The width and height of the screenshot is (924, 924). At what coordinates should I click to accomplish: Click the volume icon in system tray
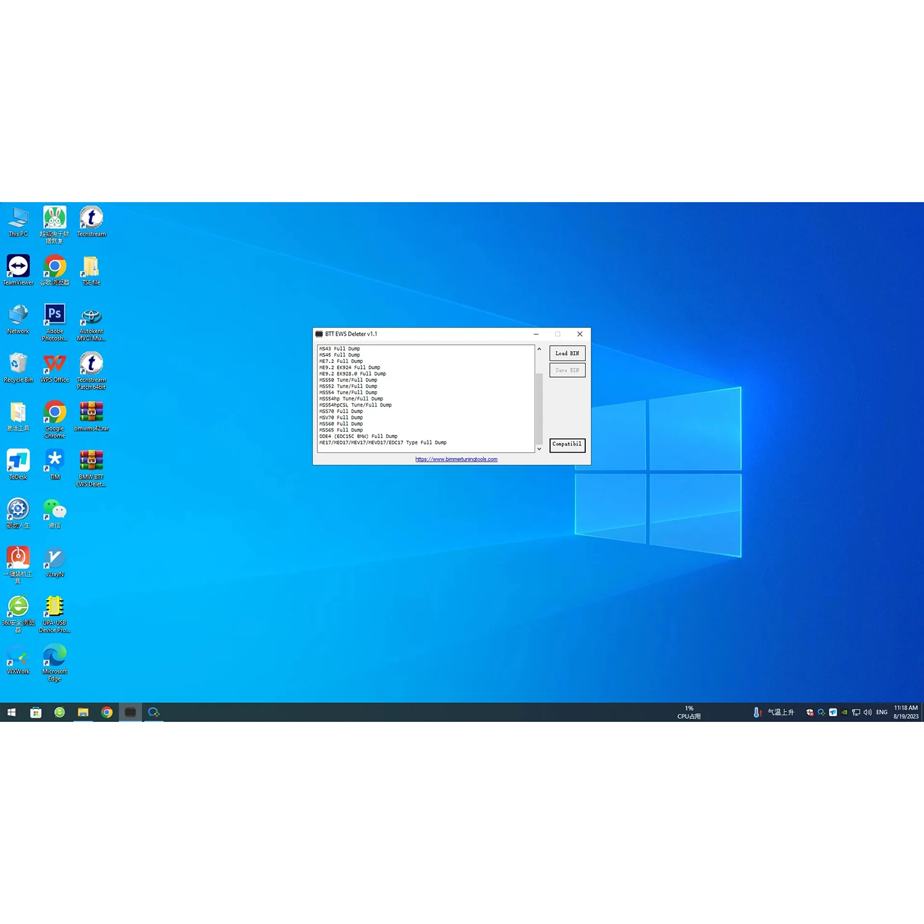click(867, 713)
